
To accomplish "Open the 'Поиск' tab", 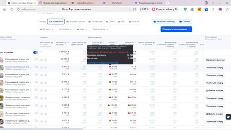I will [x=110, y=22].
